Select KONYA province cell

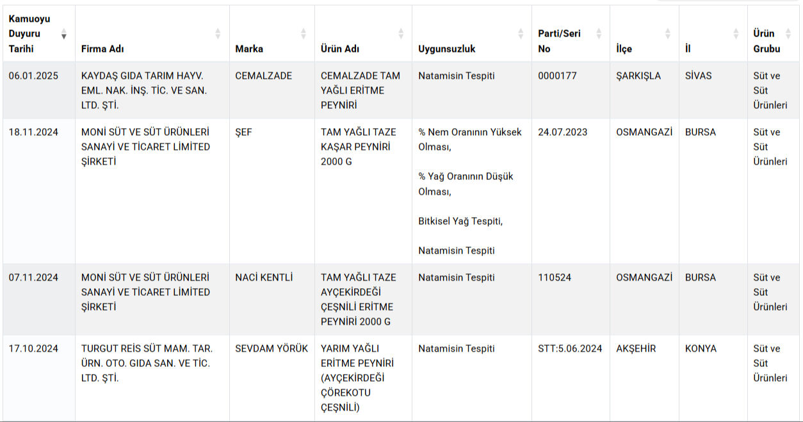pyautogui.click(x=713, y=378)
